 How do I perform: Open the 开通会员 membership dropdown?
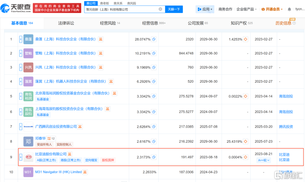tap(272, 9)
